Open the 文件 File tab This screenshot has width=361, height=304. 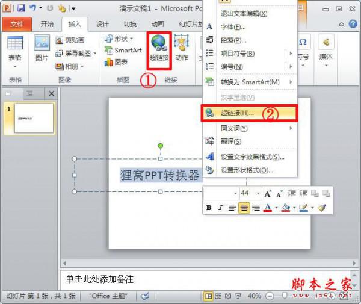17,24
